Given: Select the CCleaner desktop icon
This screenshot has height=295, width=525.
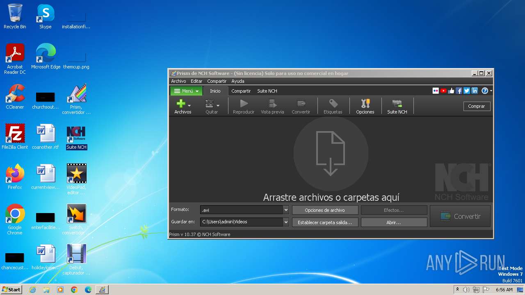Looking at the screenshot, I should 15,97.
